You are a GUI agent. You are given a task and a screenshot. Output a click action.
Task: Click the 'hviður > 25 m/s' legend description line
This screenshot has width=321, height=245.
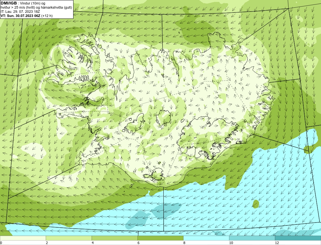(x=36, y=8)
